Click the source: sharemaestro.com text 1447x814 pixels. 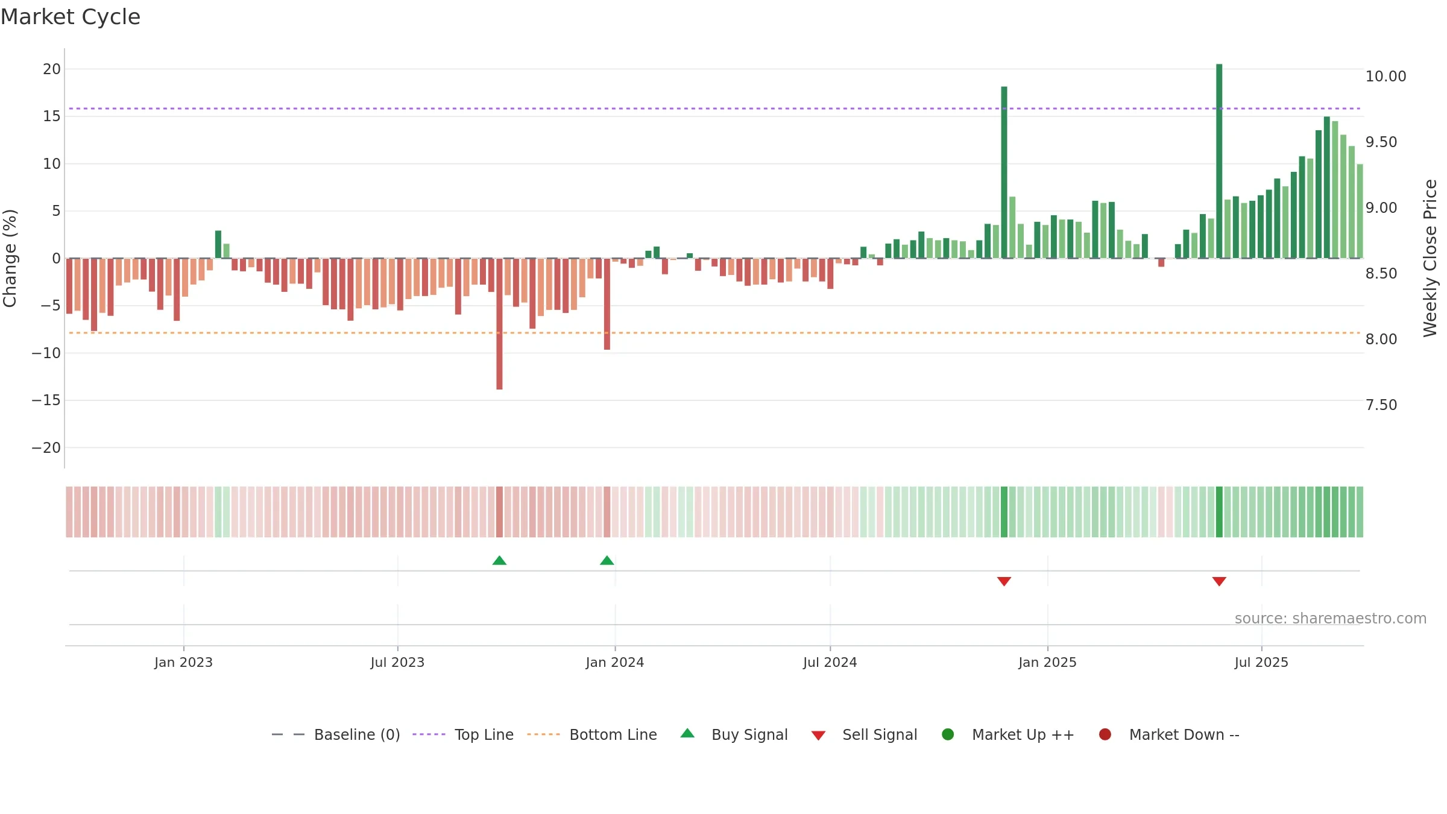(1331, 619)
